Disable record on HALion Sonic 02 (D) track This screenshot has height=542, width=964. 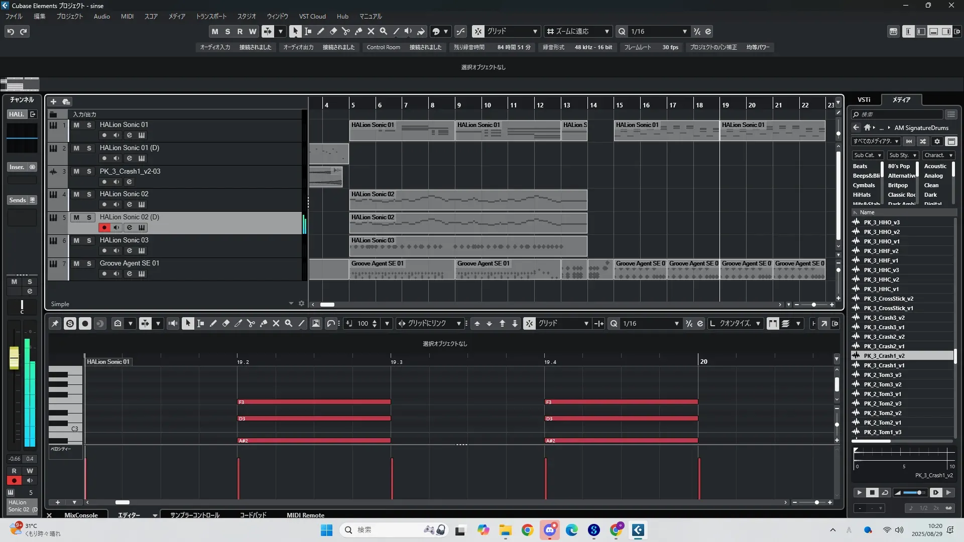[104, 228]
